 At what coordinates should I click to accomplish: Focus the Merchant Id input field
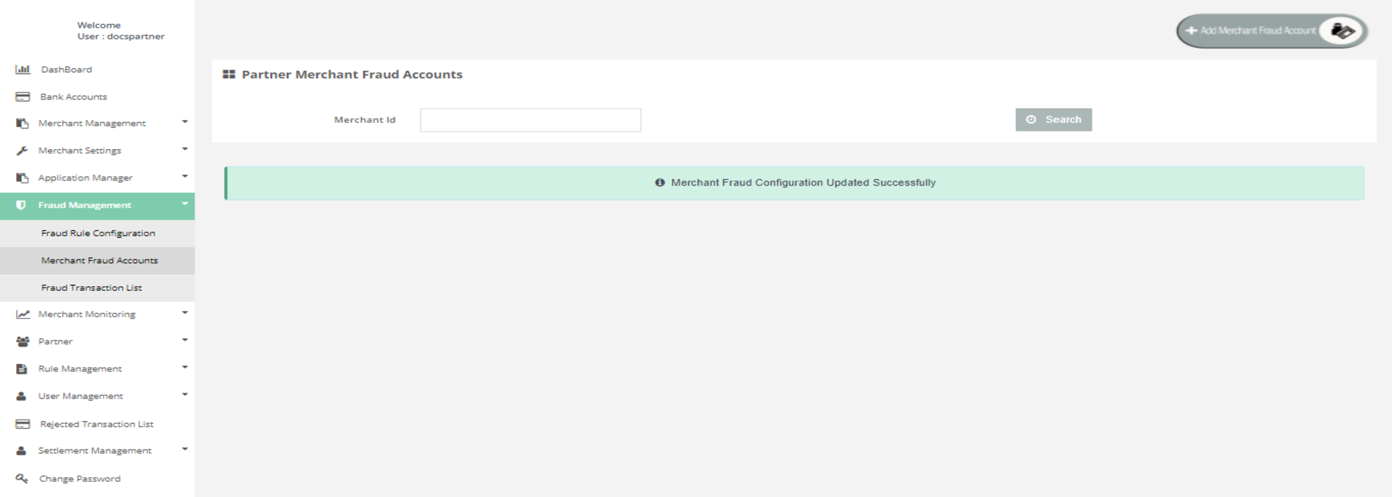pos(530,120)
